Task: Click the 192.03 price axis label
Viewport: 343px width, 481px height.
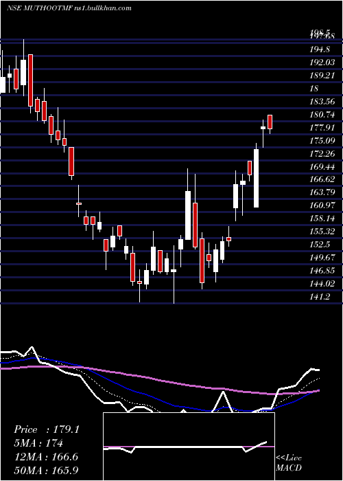Action: [322, 63]
